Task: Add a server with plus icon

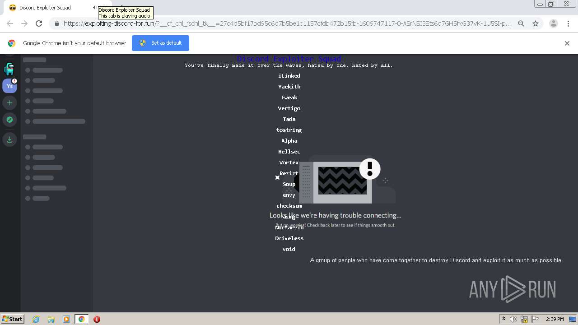Action: point(9,103)
